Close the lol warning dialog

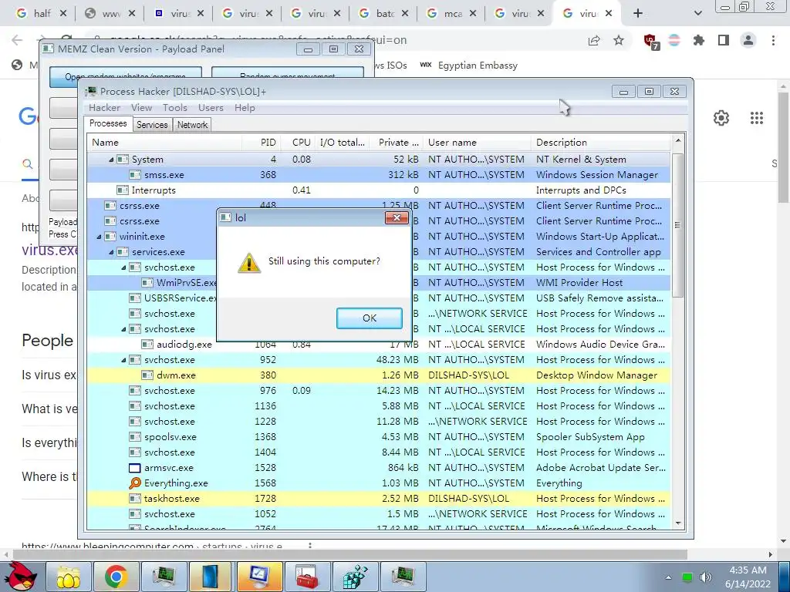[x=397, y=217]
